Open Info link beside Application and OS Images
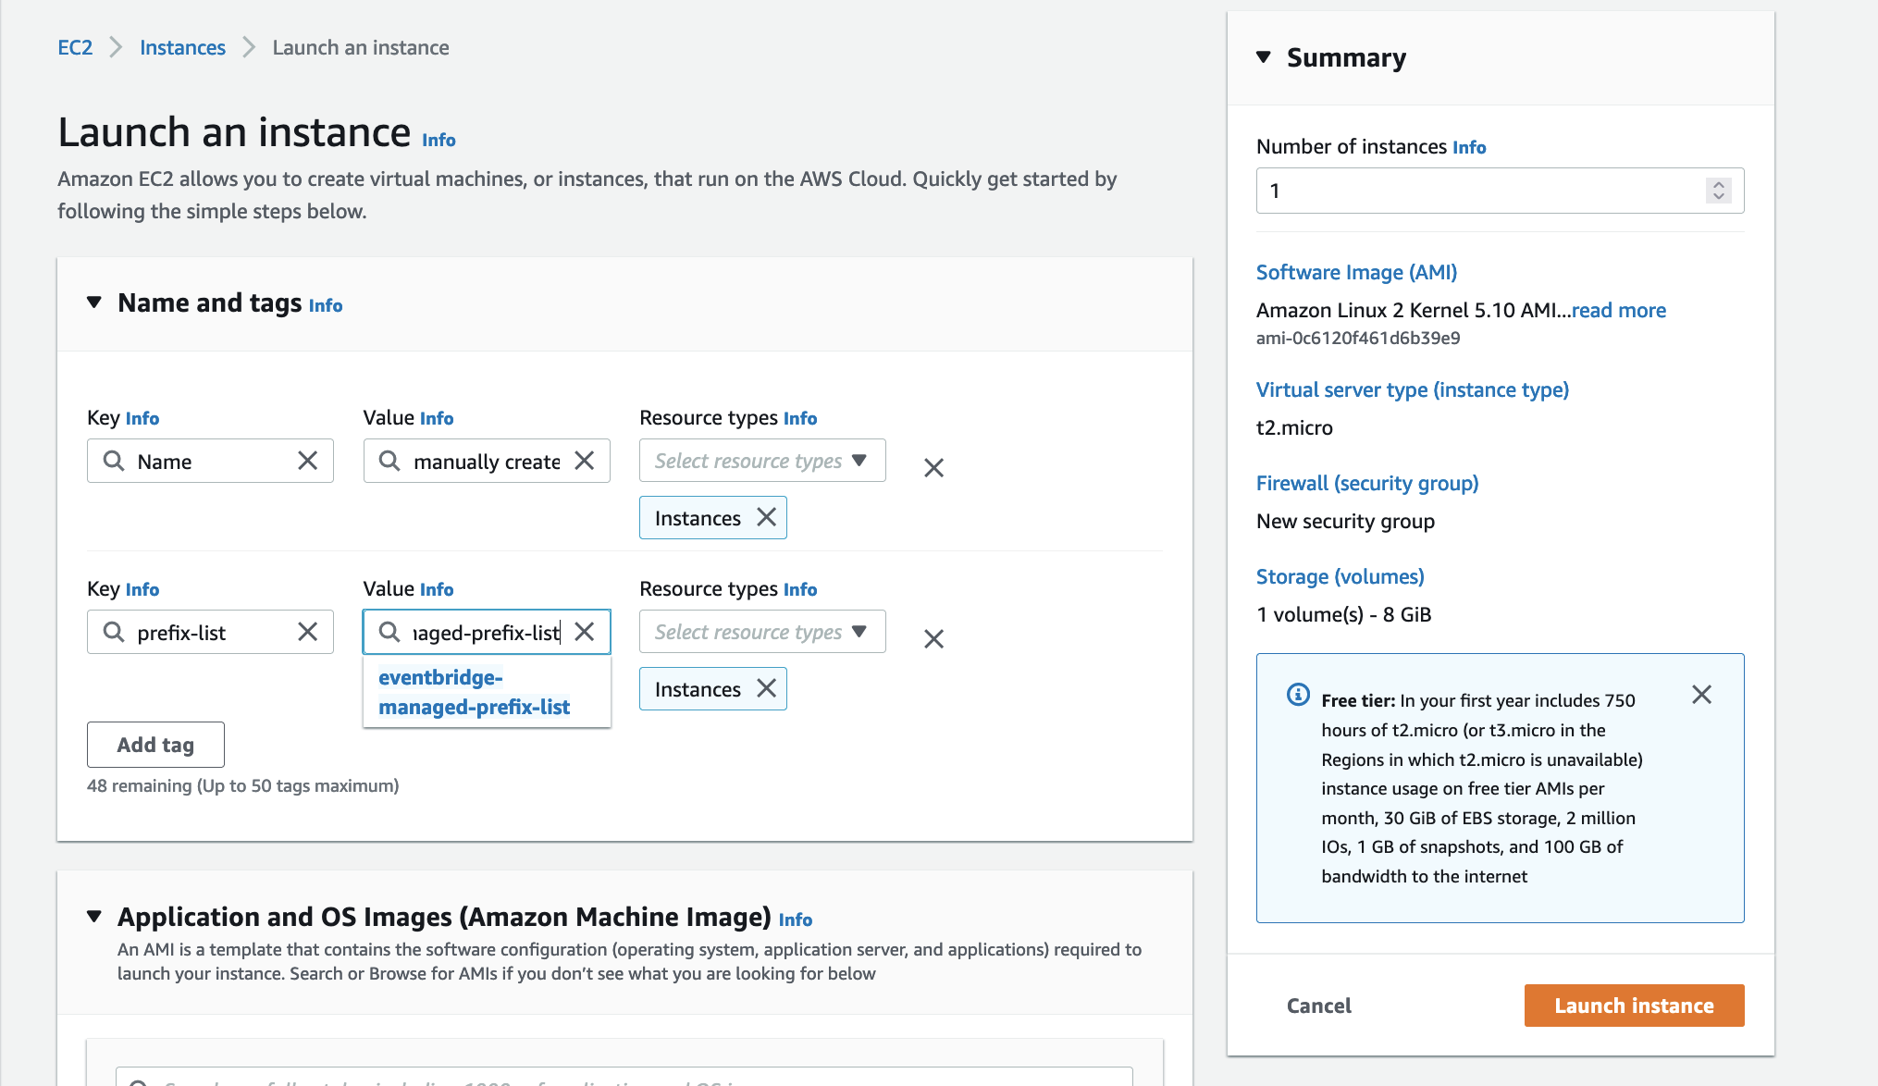 796,920
